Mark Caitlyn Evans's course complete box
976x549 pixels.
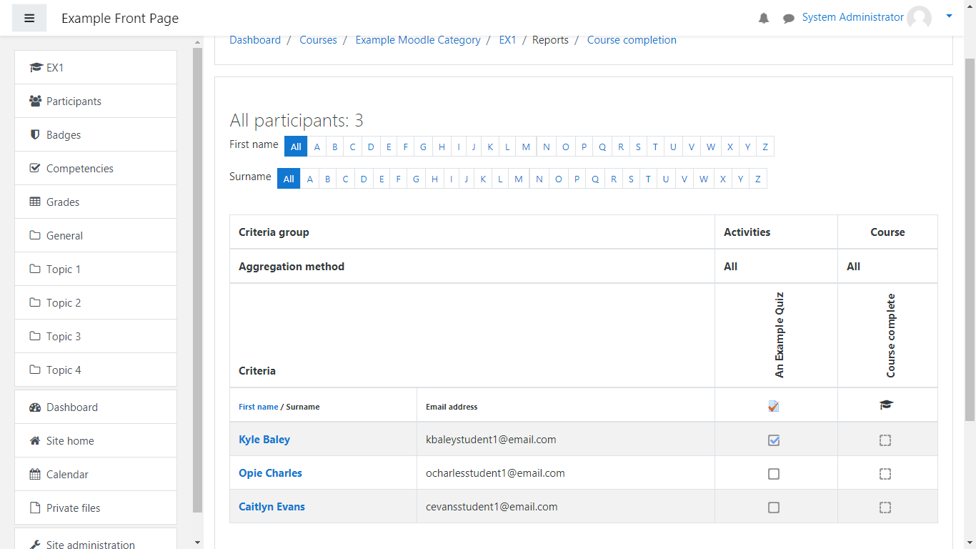pyautogui.click(x=885, y=508)
